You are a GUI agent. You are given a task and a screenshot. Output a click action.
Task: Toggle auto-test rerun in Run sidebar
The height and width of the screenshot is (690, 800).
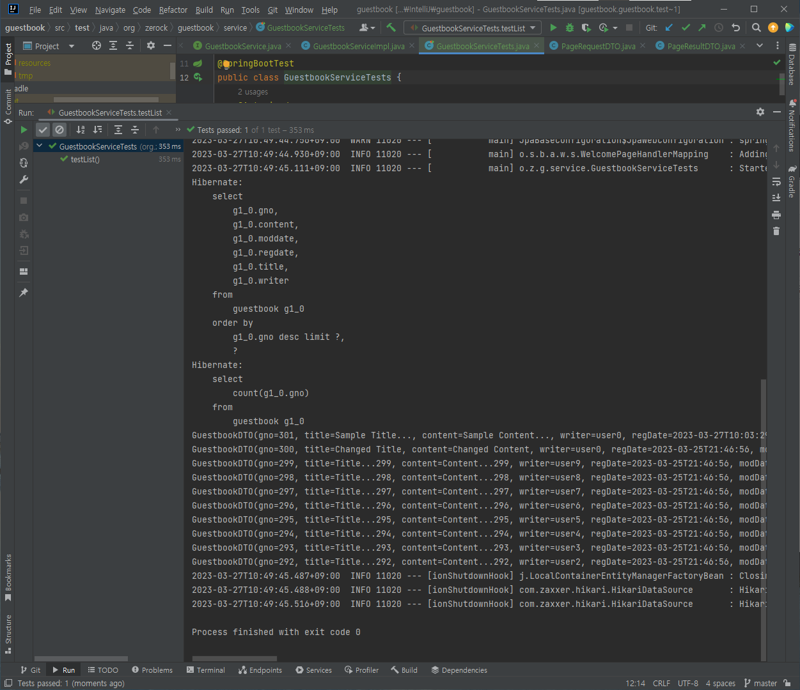[24, 163]
